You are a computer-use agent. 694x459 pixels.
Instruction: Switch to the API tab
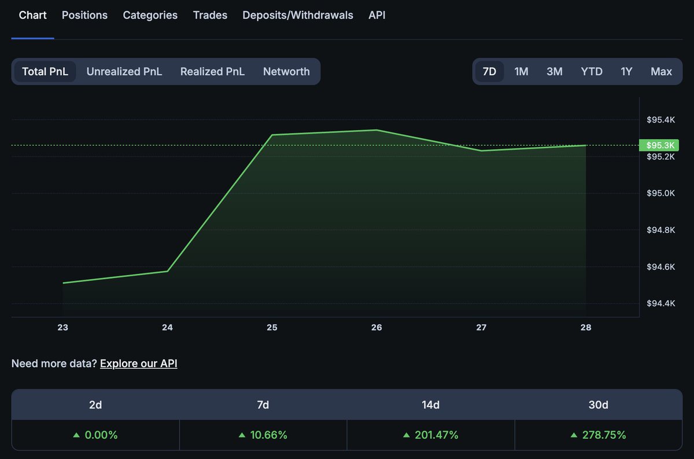(x=377, y=16)
